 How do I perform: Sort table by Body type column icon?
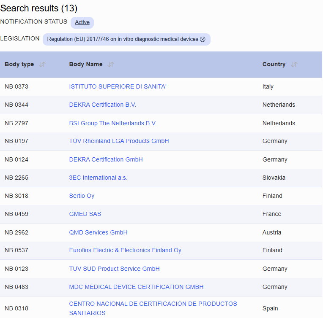(x=42, y=65)
